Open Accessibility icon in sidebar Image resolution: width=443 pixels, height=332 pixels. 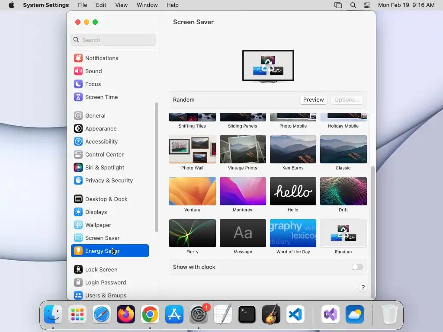78,142
